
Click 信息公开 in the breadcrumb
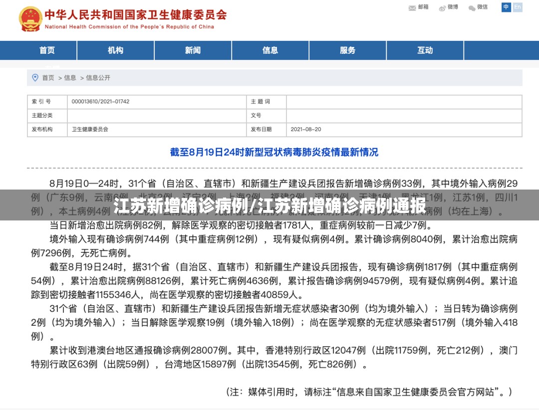[98, 78]
